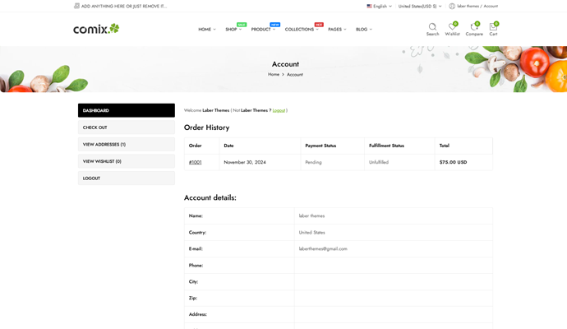Expand the Home navigation menu

(206, 30)
